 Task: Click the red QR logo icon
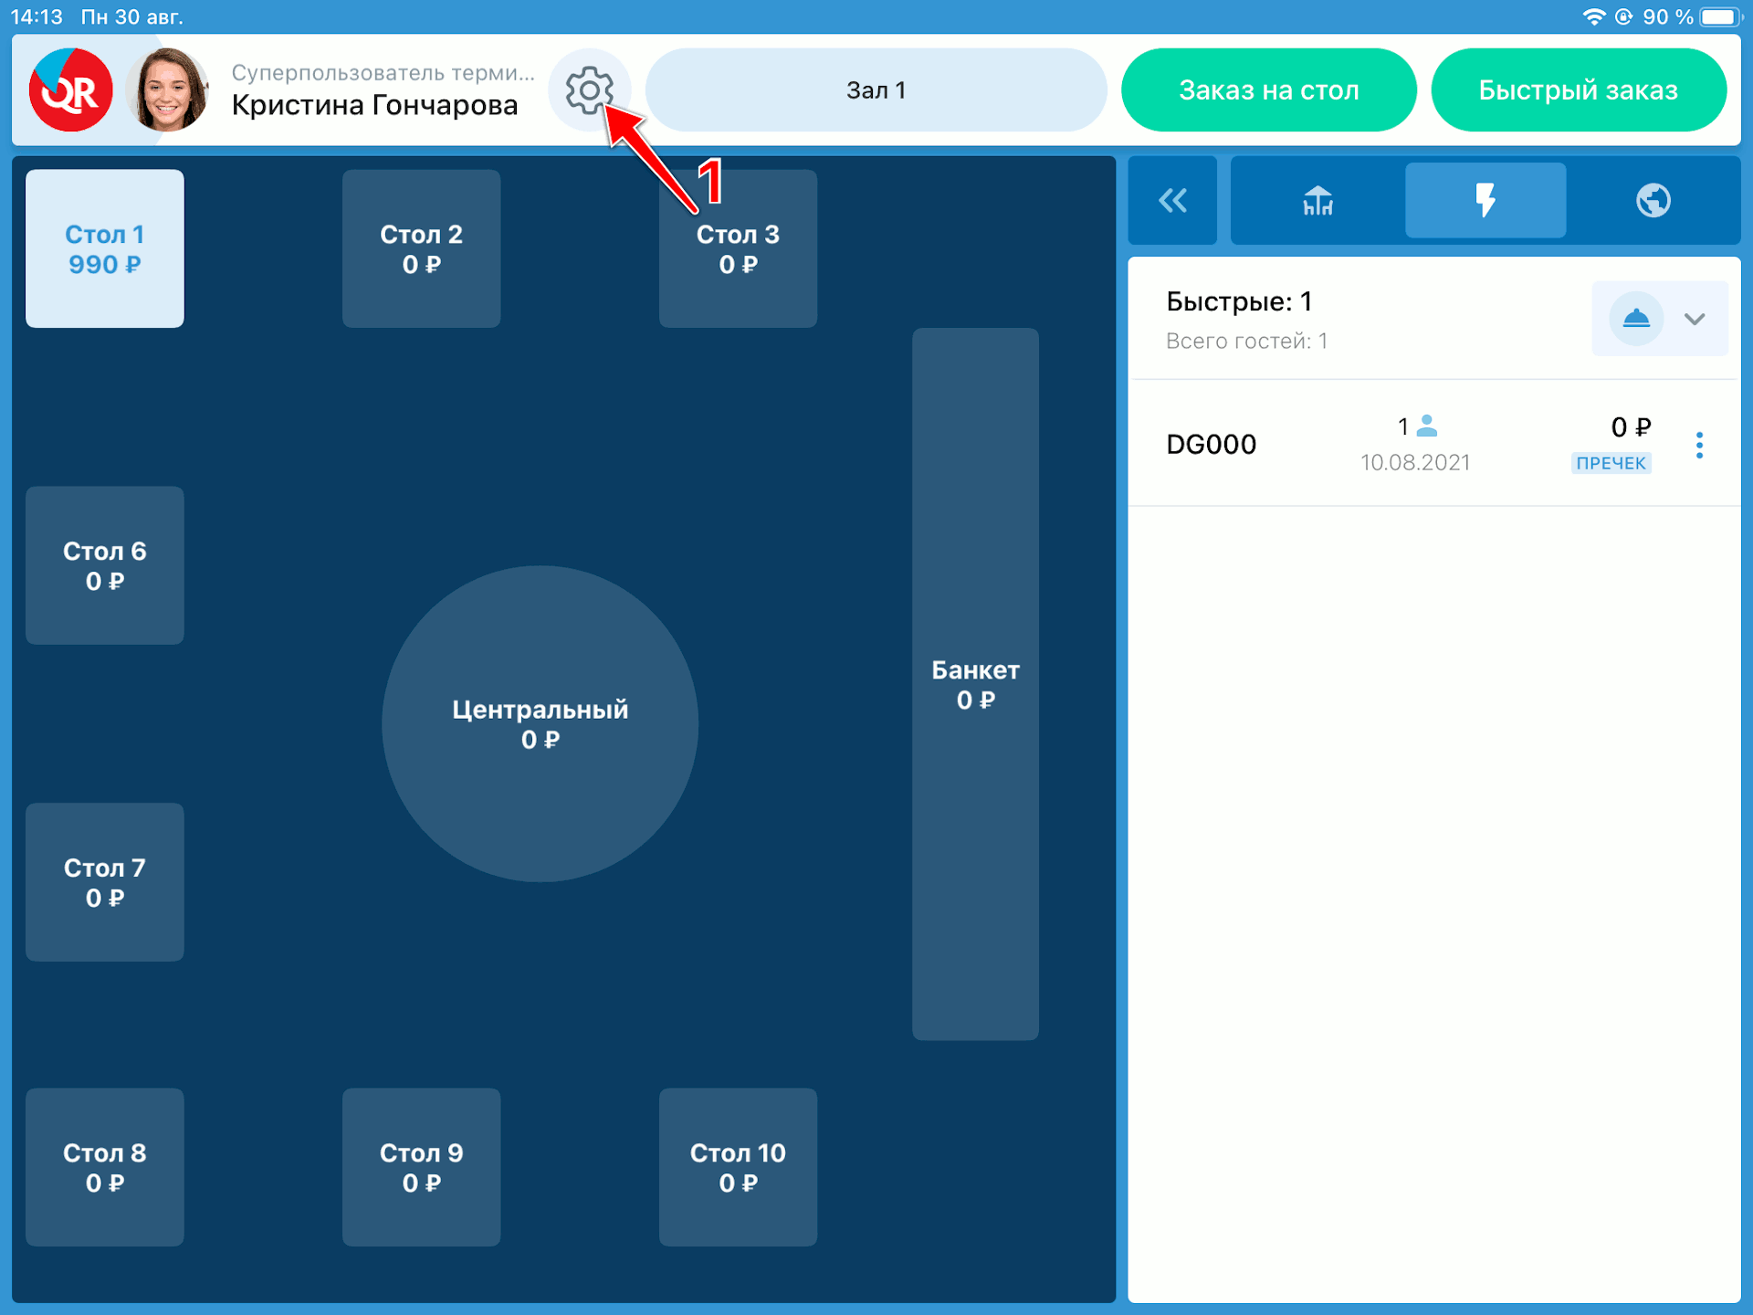pos(71,90)
